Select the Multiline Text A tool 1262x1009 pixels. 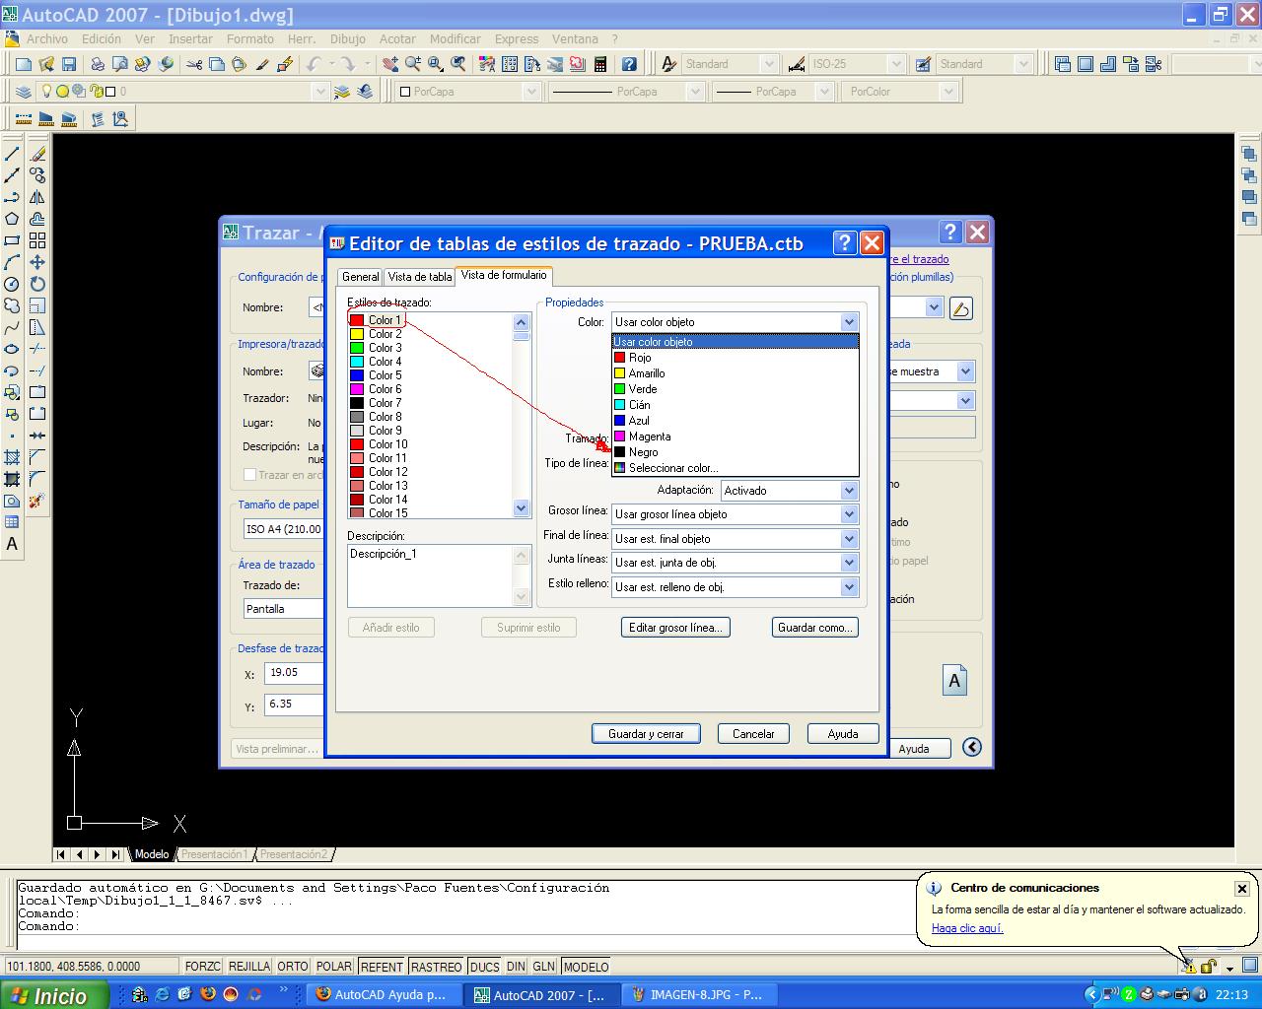pos(12,544)
